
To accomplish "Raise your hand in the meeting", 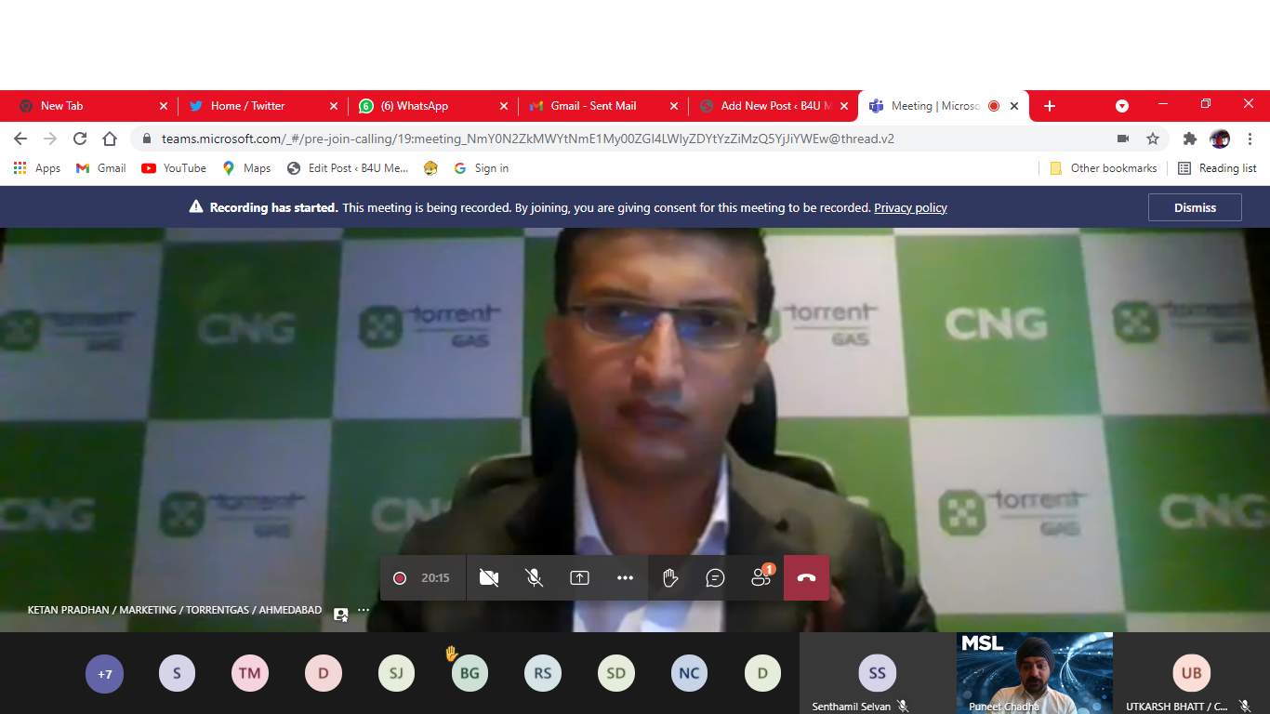I will 670,578.
